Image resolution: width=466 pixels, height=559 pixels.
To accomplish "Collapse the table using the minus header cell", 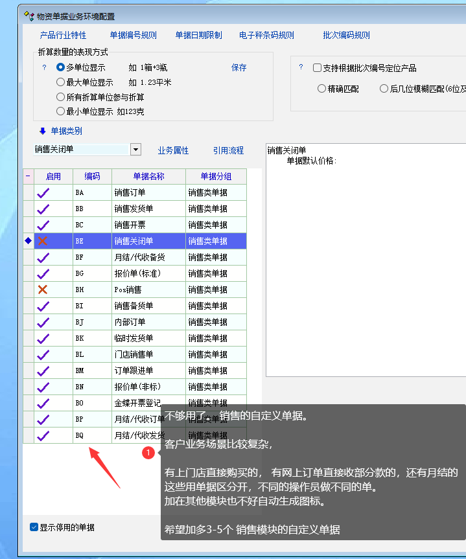I will coord(28,176).
